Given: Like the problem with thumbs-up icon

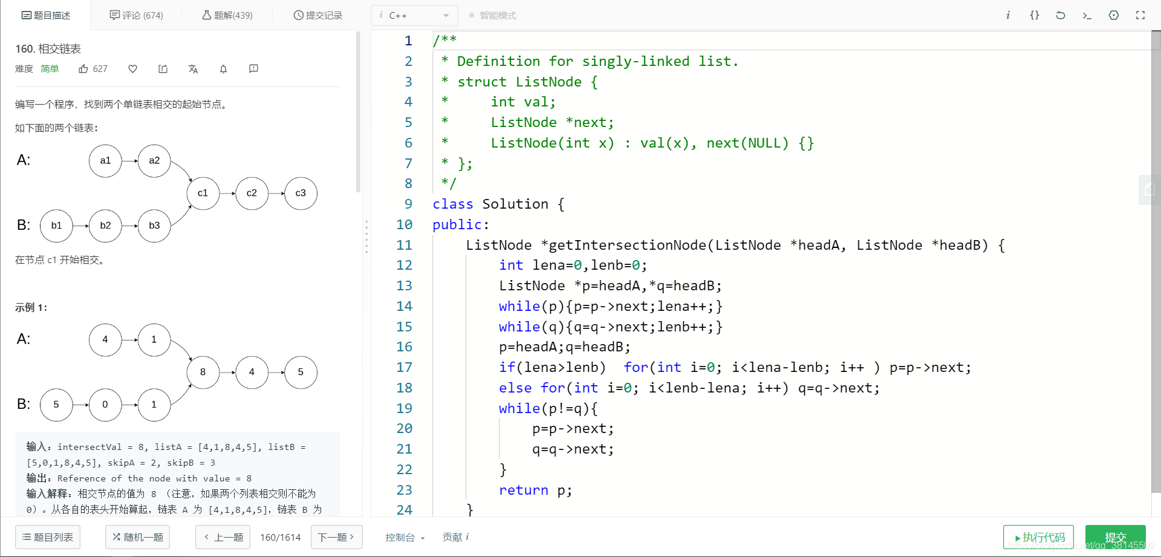Looking at the screenshot, I should click(83, 69).
